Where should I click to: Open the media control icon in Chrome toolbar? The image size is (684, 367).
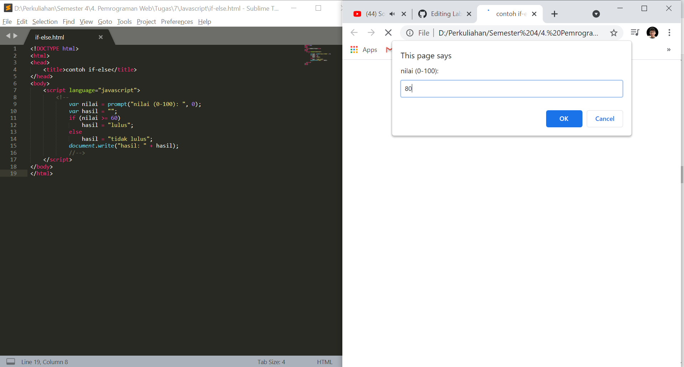click(635, 33)
